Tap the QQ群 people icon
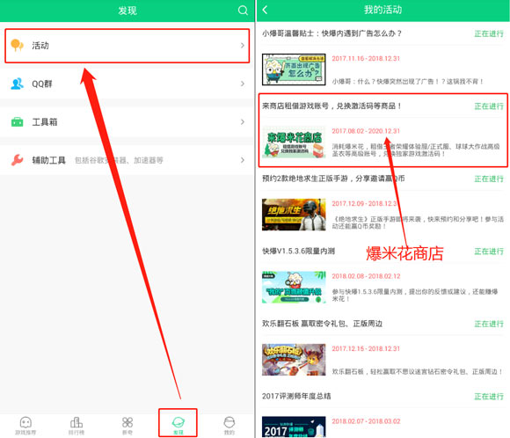Viewport: 510px width, 438px height. pos(17,84)
